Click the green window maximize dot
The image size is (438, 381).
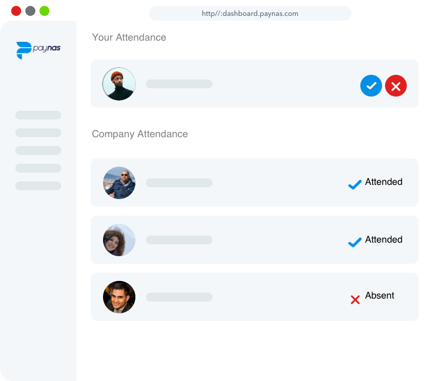click(x=44, y=11)
